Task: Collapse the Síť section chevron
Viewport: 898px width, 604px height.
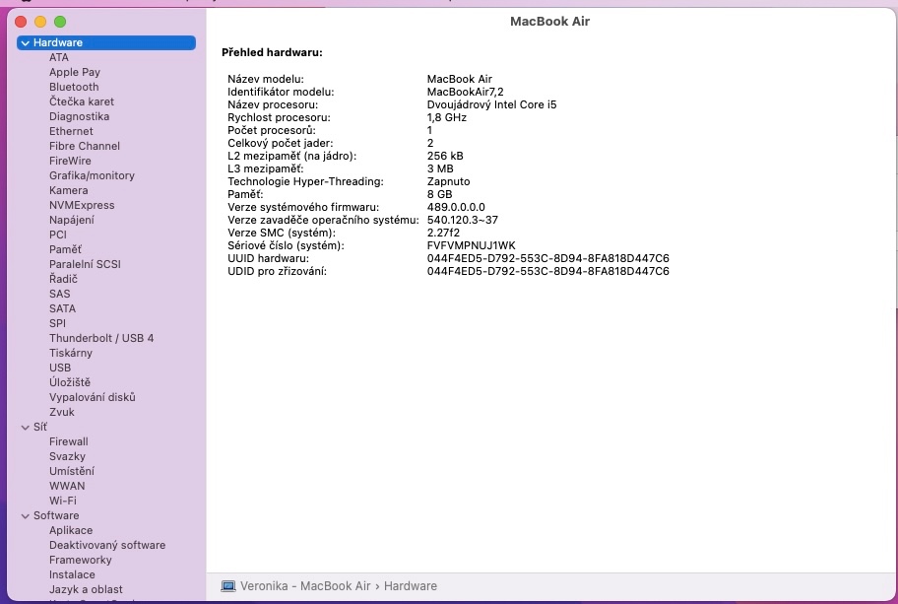Action: tap(25, 428)
